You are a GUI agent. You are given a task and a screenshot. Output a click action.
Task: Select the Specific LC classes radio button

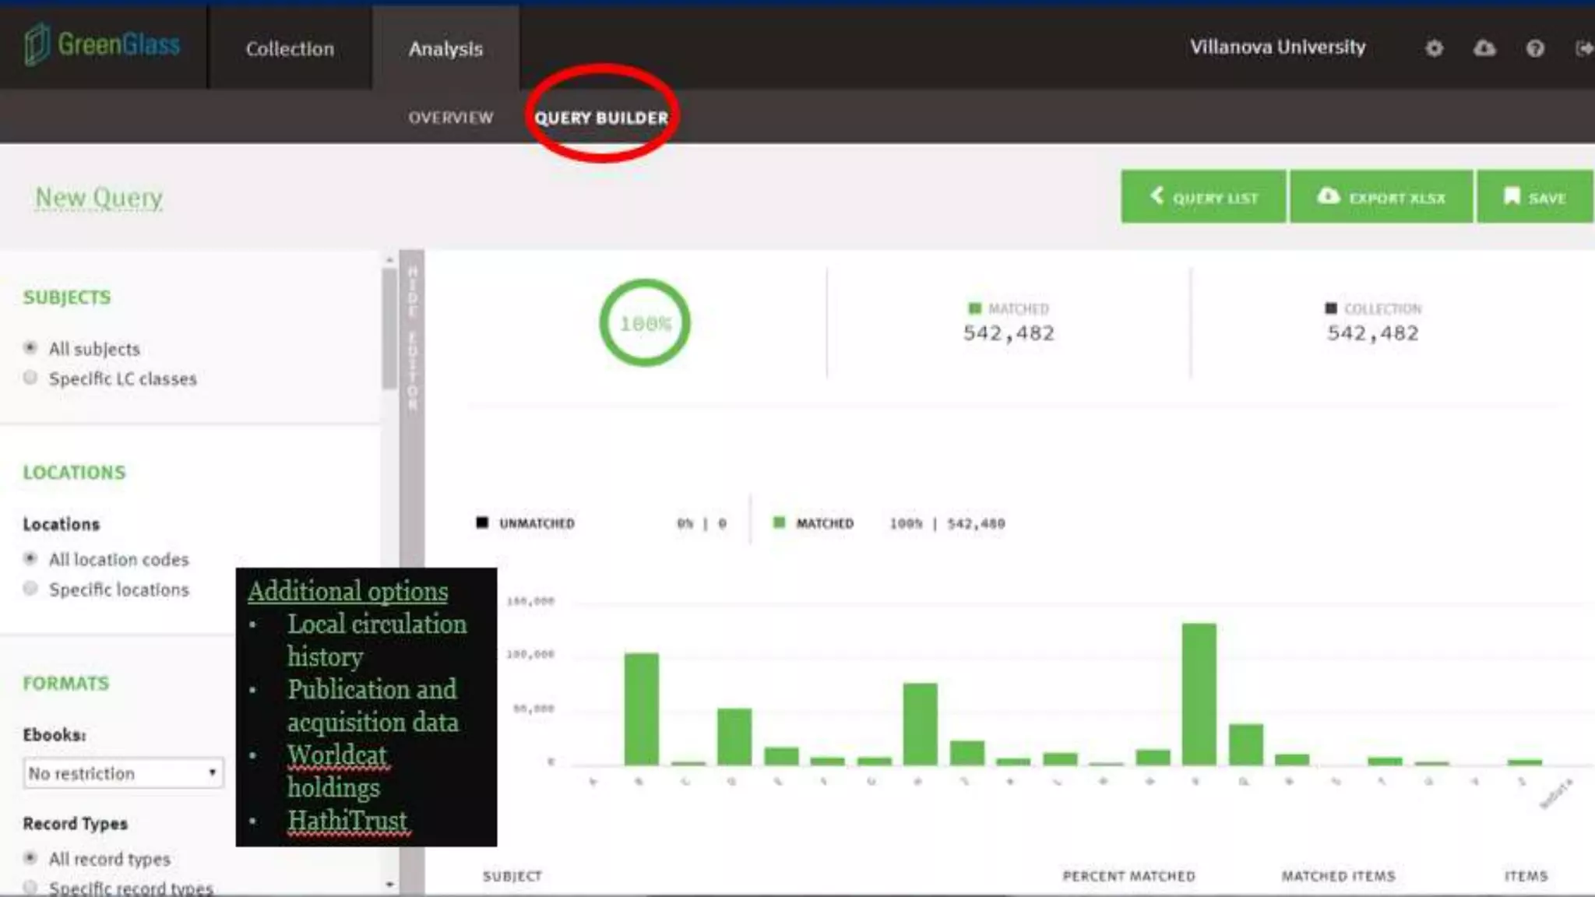coord(30,378)
